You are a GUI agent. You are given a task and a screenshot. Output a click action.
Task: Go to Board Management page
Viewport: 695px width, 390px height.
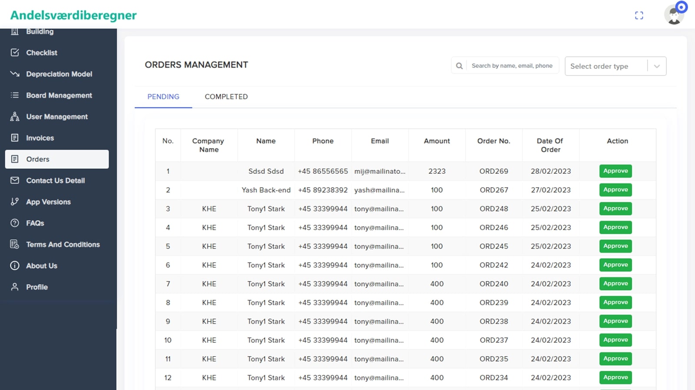tap(59, 95)
